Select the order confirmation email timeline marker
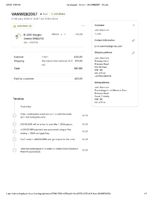Screen dimensions: 153x198 click(14, 115)
